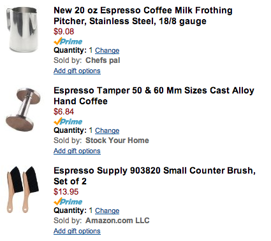Change quantity for the Espresso Tamper
The height and width of the screenshot is (241, 271).
tap(107, 130)
